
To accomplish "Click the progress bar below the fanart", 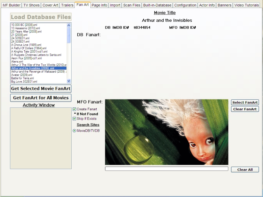I will click(166, 169).
